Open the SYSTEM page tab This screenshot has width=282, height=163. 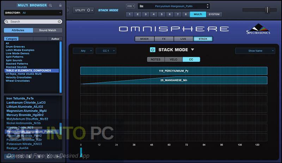(214, 14)
